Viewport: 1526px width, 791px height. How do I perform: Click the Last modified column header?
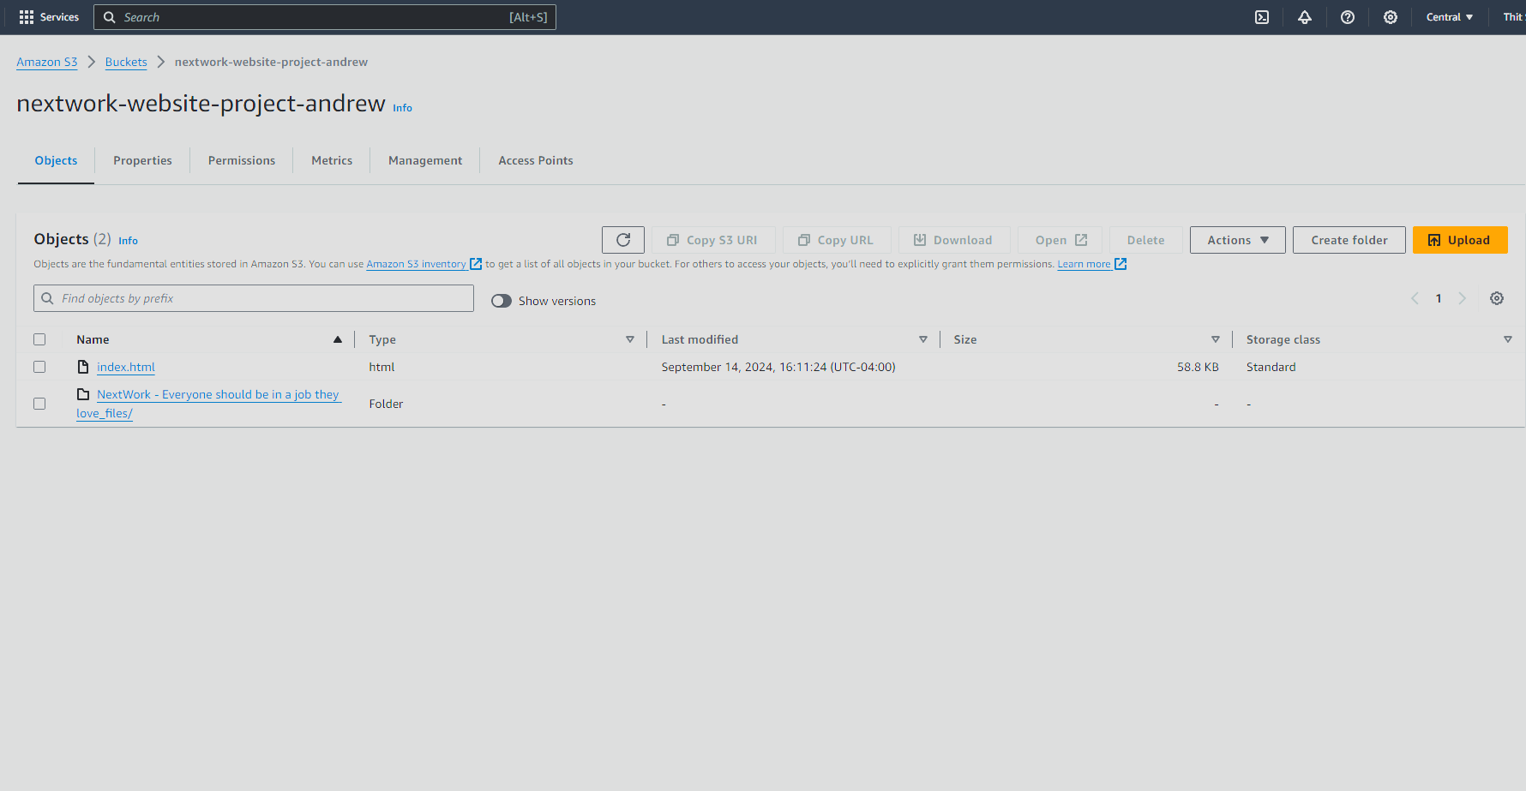[700, 339]
